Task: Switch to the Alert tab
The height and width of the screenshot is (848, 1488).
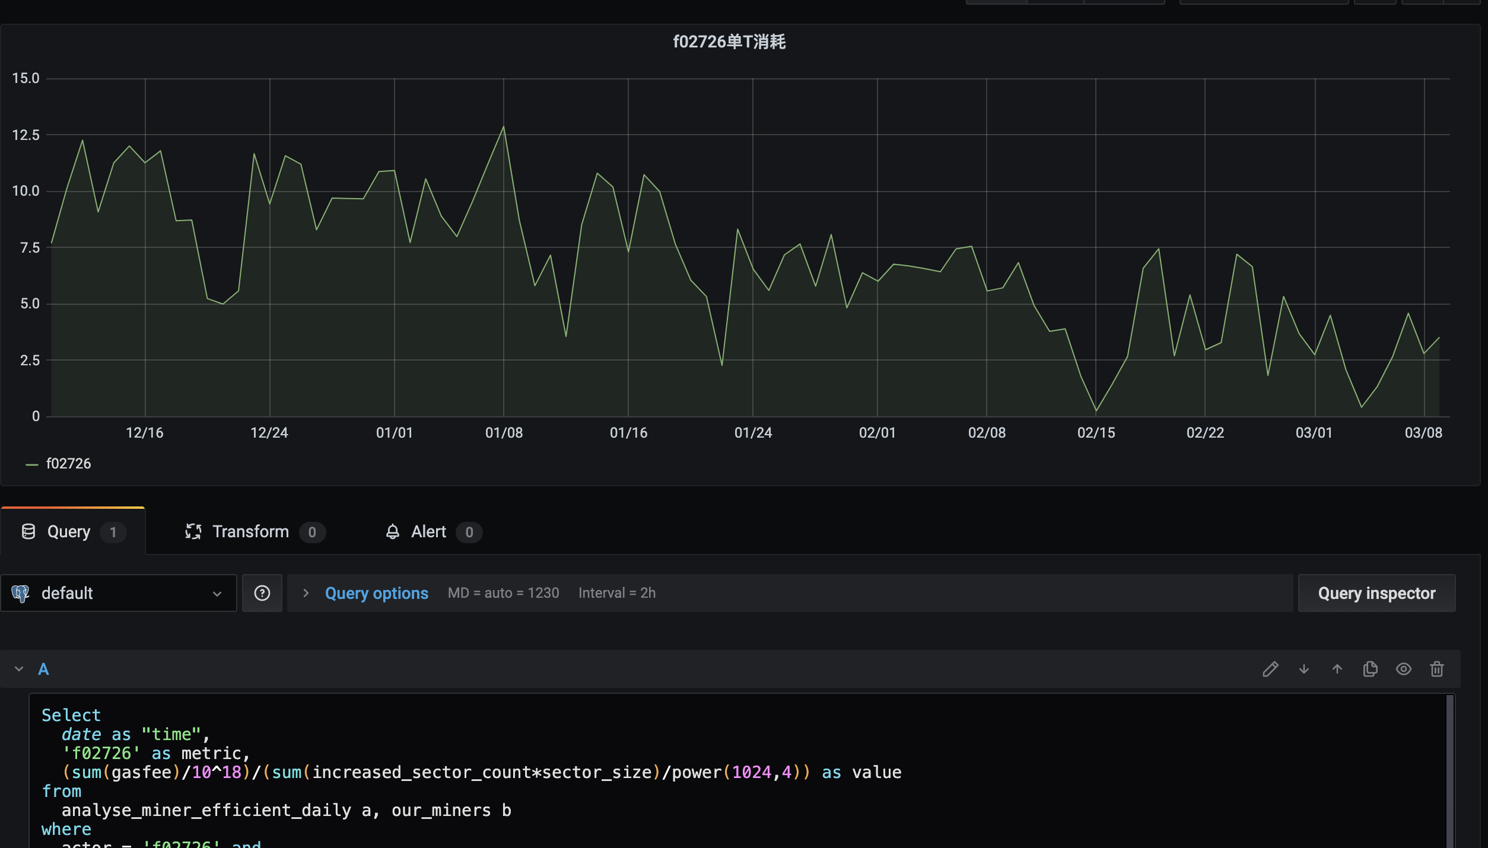Action: [429, 531]
